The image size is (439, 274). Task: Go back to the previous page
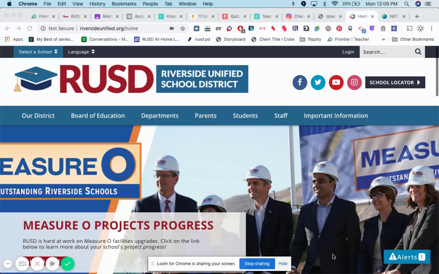(8, 28)
